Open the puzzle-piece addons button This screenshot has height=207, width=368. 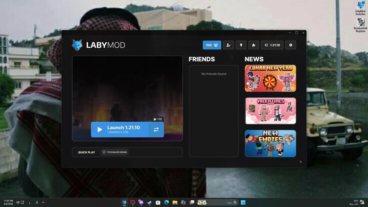[x=254, y=45]
